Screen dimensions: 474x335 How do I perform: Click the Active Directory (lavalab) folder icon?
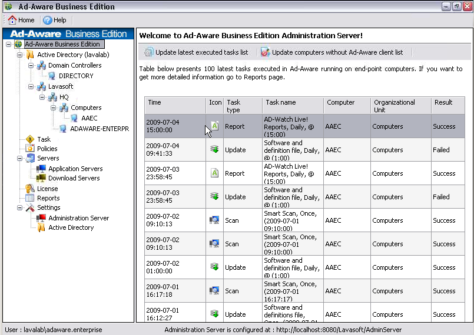point(30,55)
